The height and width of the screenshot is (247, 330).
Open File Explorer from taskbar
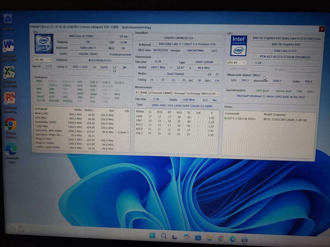pos(209,238)
